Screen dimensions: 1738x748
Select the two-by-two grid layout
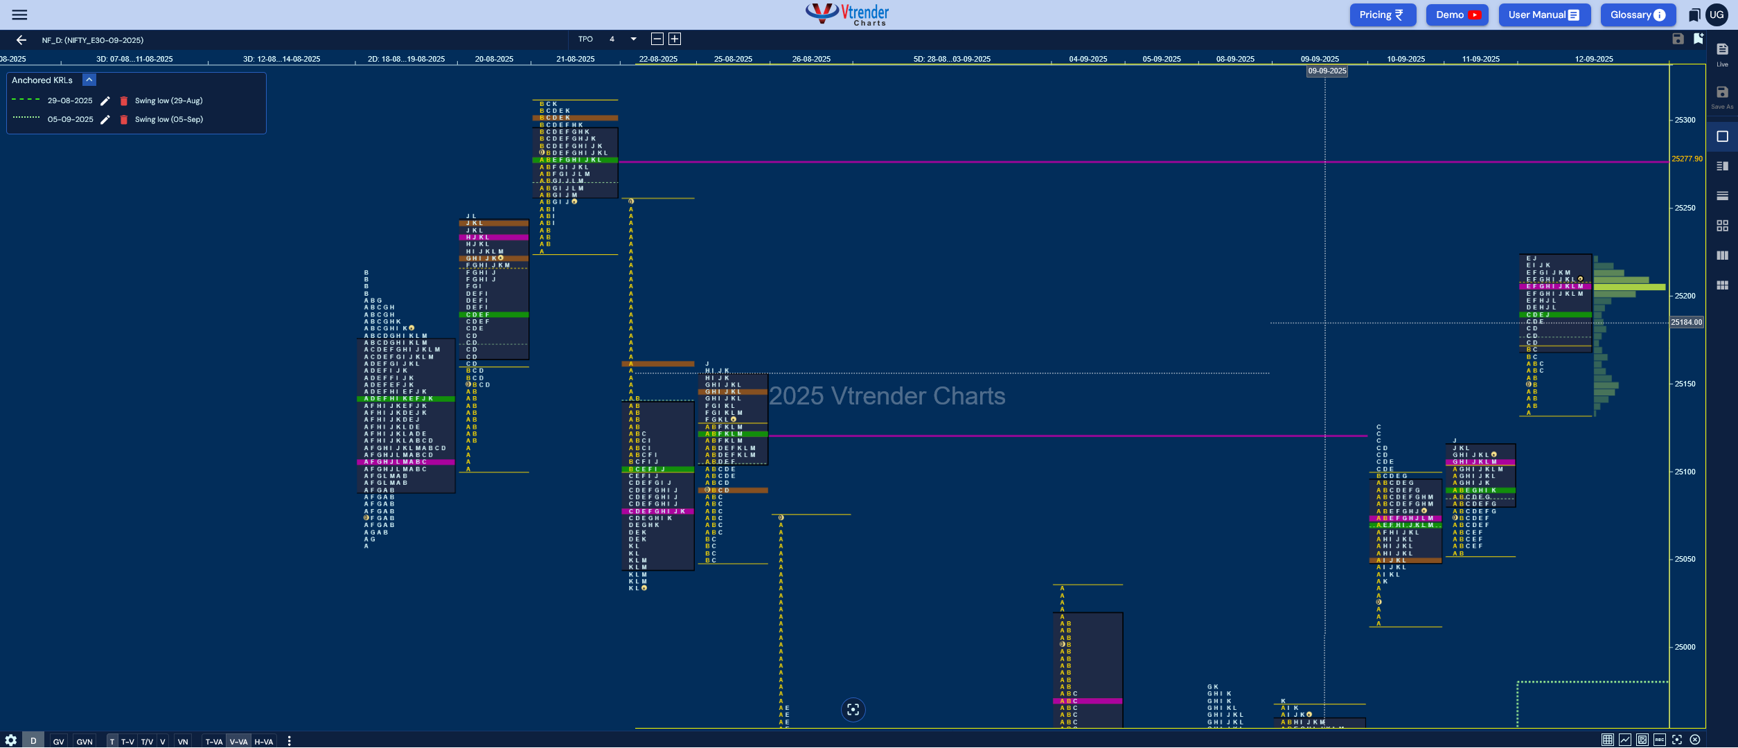pyautogui.click(x=1722, y=226)
